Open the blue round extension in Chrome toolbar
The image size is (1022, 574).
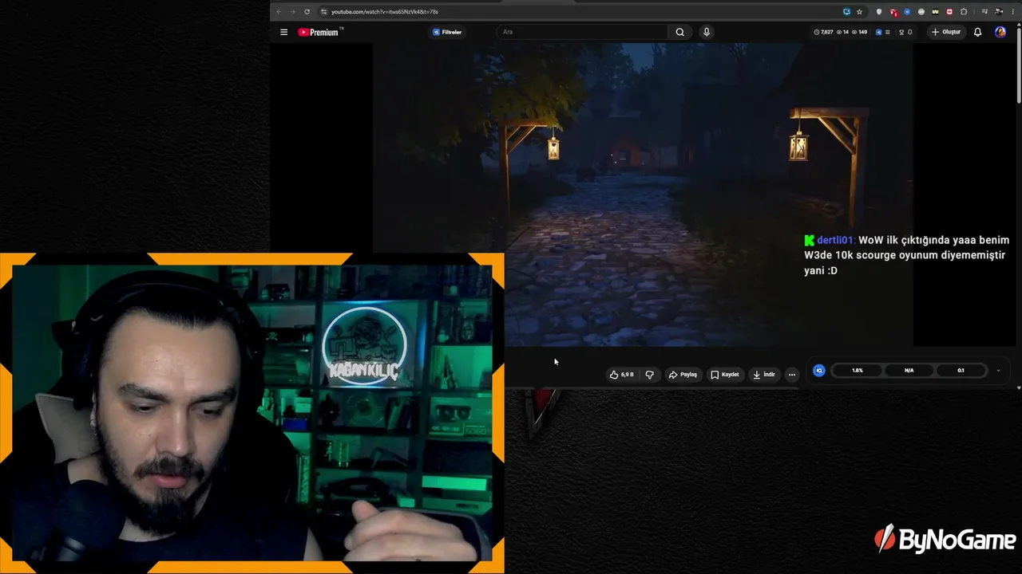pos(907,12)
